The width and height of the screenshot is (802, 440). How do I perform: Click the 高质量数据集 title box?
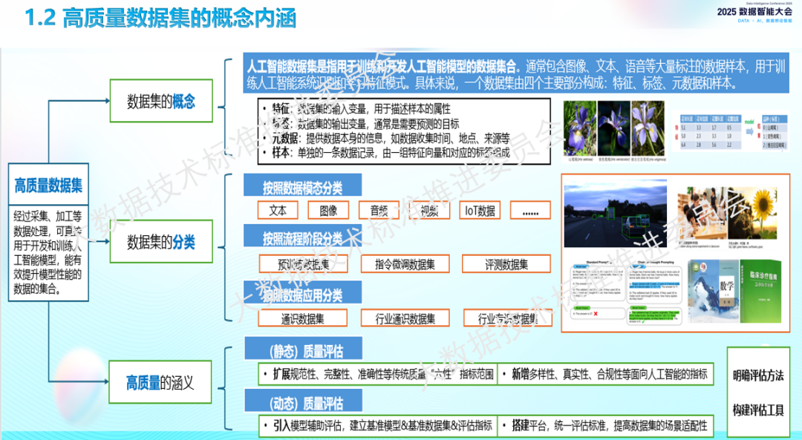click(48, 185)
